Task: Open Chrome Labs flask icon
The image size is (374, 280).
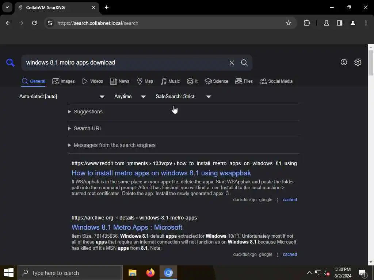Action: [327, 23]
